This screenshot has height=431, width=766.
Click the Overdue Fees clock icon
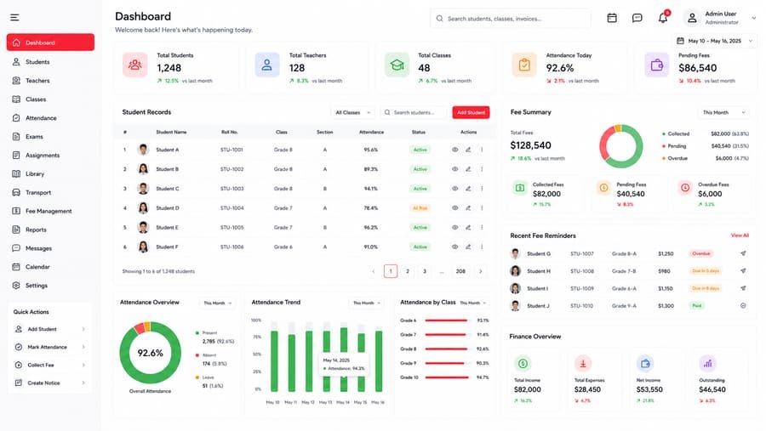(x=685, y=188)
